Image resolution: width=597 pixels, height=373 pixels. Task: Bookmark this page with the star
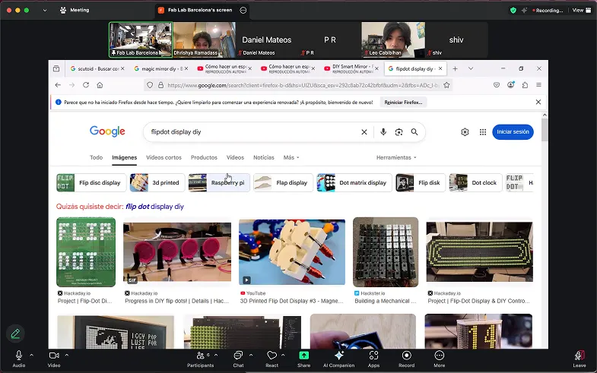[x=446, y=85]
